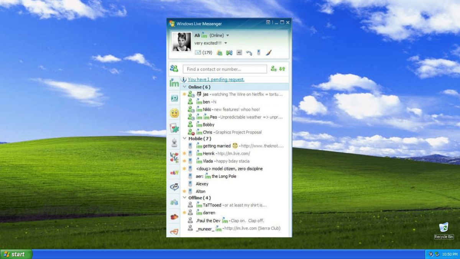
Task: Add a new contact with the green person icon
Action: (x=273, y=69)
